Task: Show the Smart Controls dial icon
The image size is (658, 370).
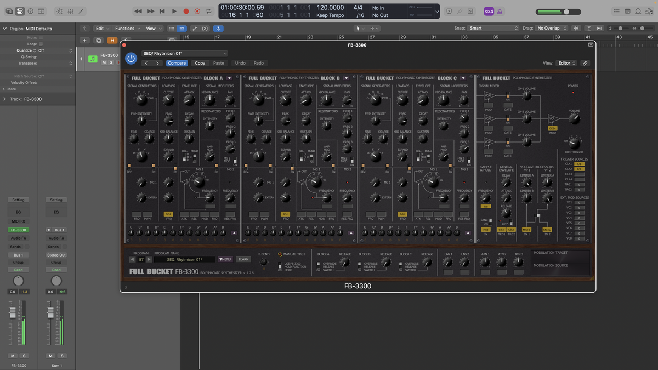Action: 60,11
